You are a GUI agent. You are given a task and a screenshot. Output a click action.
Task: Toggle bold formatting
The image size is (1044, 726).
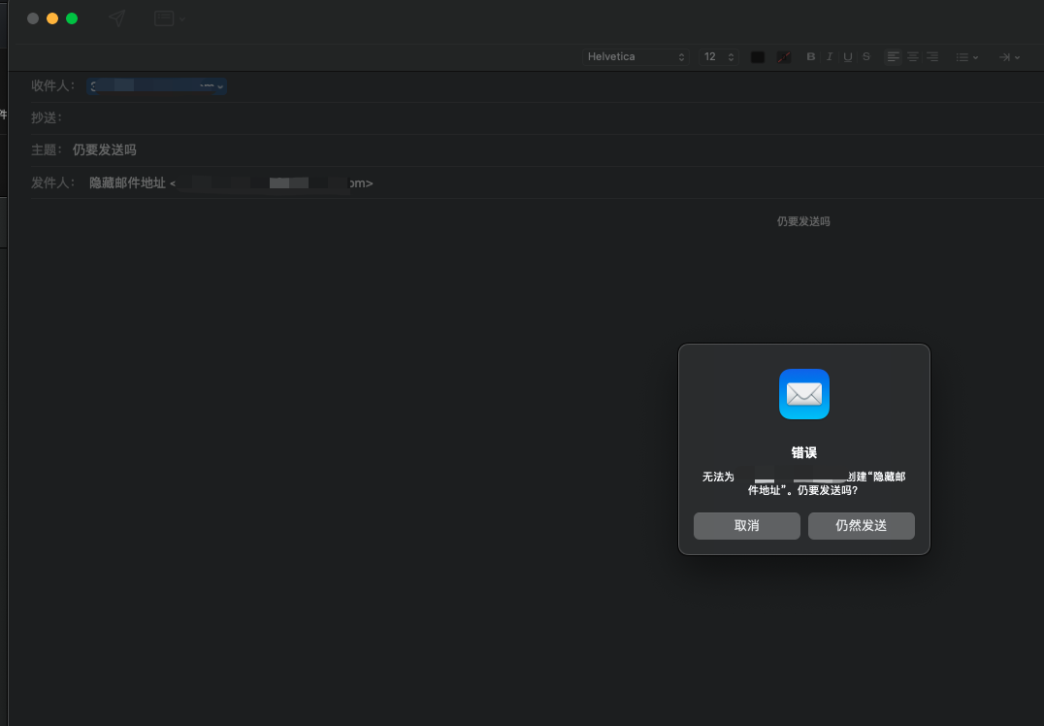[811, 57]
